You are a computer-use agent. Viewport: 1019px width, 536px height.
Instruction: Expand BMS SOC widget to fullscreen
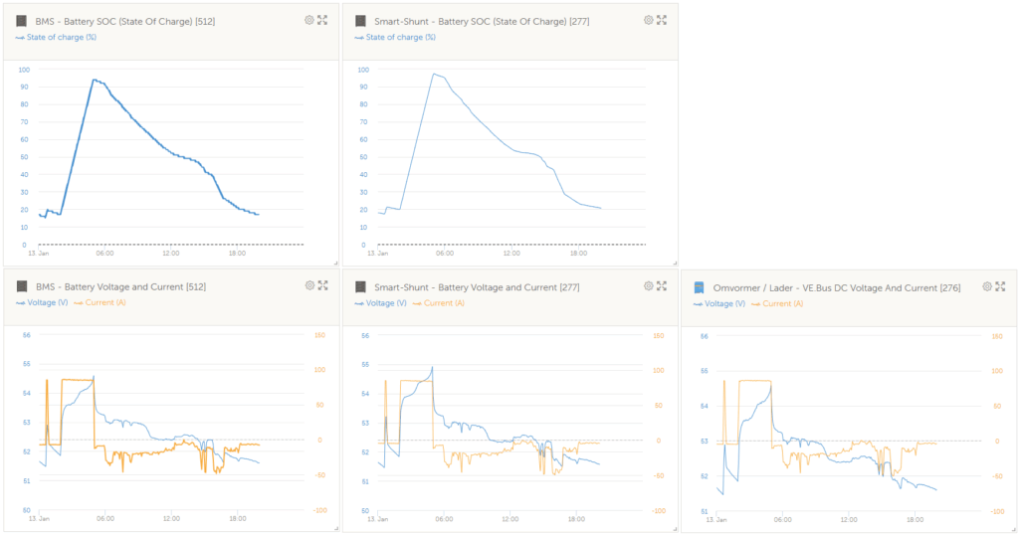[322, 20]
